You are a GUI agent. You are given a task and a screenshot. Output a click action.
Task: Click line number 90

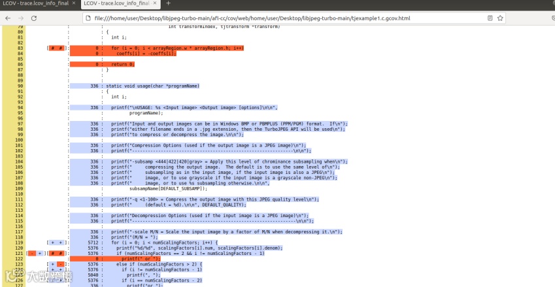(x=20, y=86)
